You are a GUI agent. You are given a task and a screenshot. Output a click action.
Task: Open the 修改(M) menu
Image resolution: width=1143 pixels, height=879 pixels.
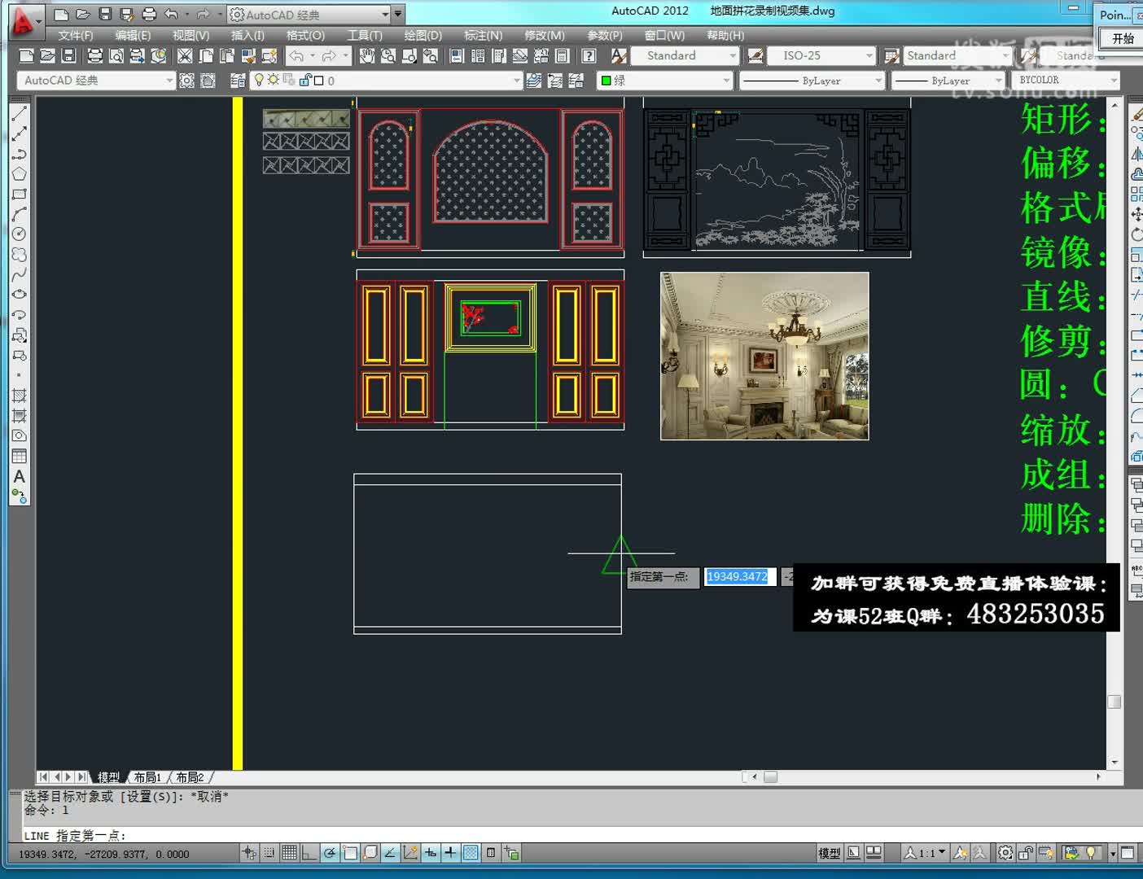click(545, 35)
